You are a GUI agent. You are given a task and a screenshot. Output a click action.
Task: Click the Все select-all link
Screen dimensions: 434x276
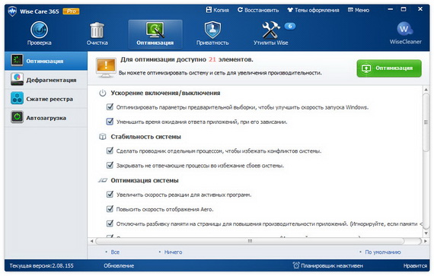click(x=115, y=252)
